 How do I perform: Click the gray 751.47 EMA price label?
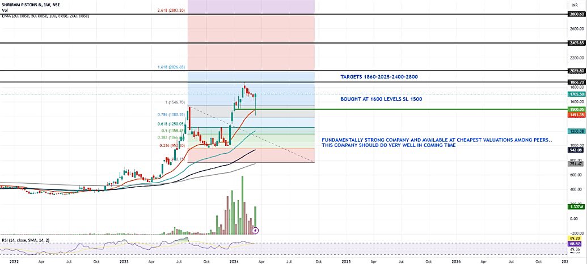(576, 163)
